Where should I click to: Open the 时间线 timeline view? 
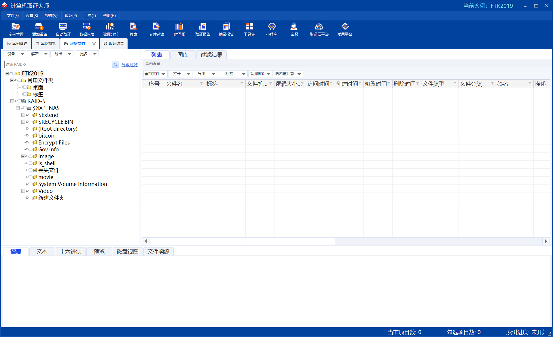coord(179,29)
